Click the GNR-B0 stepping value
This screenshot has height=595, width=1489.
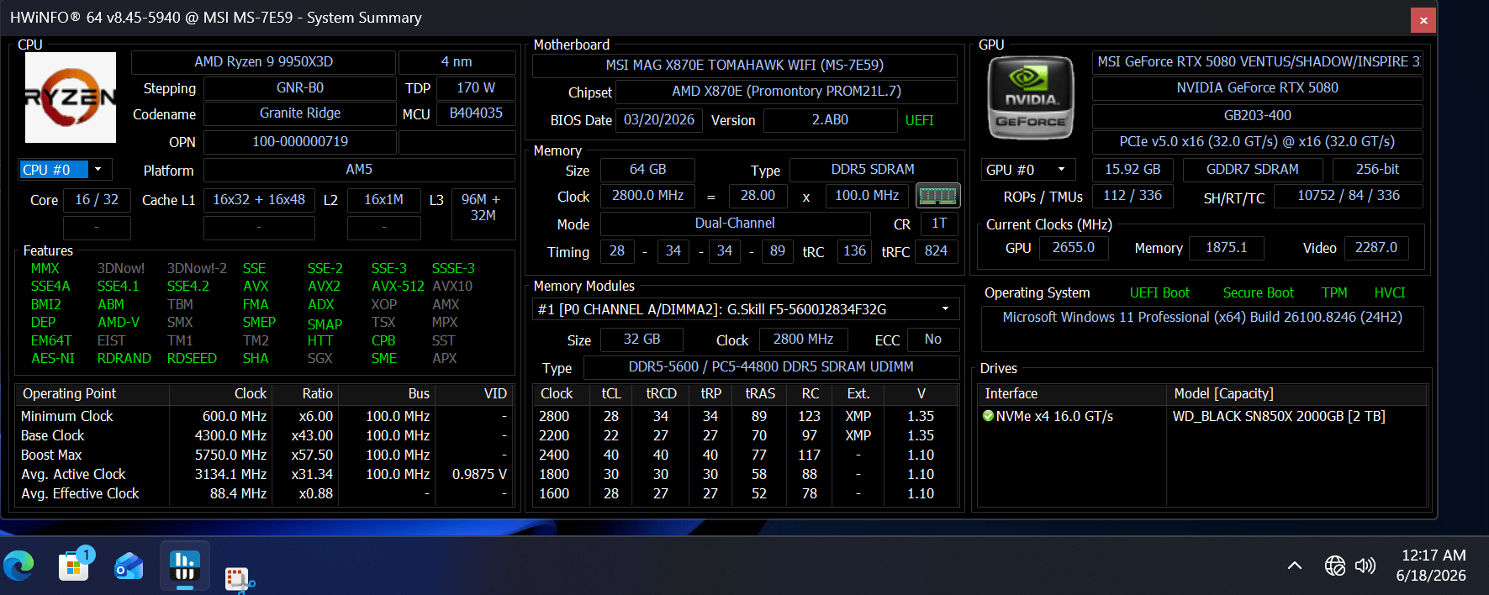[300, 87]
